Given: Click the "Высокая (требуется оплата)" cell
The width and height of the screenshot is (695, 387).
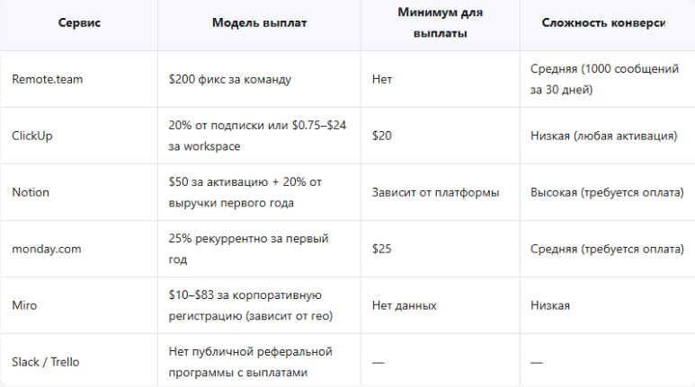Looking at the screenshot, I should pos(608,192).
